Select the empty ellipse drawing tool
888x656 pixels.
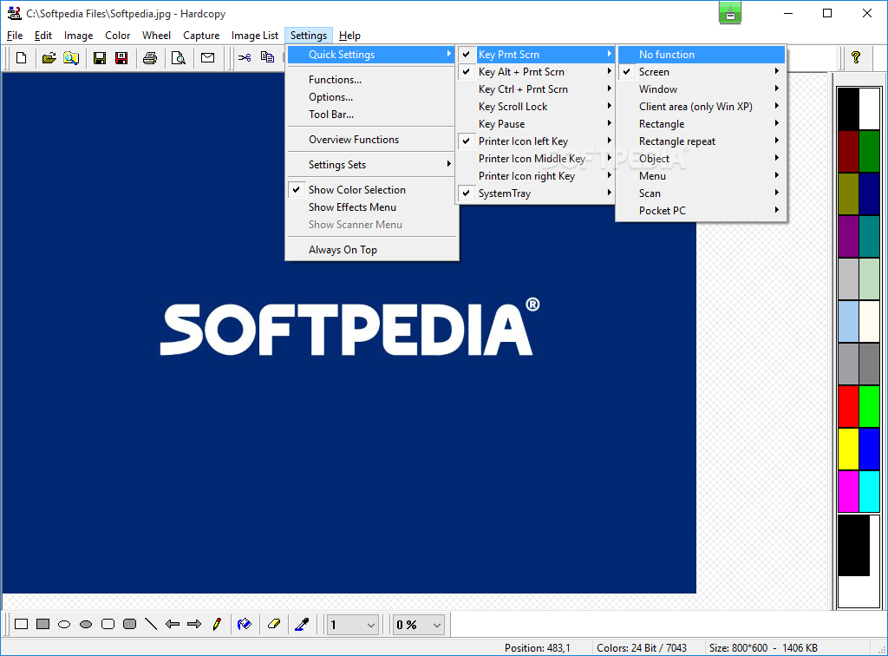[64, 624]
